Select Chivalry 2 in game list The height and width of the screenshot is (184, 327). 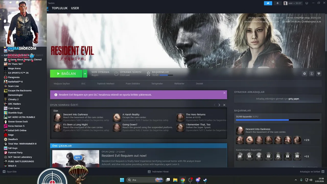tap(13, 99)
